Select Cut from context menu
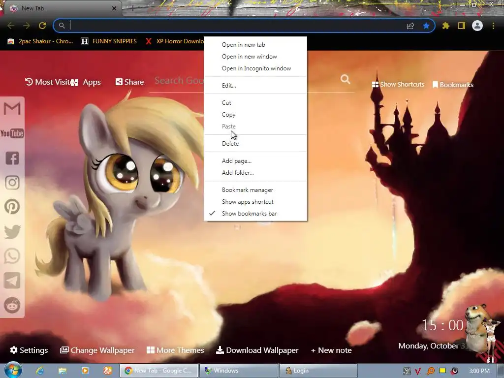The height and width of the screenshot is (378, 504). click(255, 103)
